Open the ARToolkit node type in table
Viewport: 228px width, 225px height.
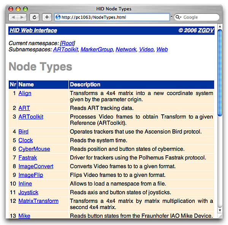[31, 117]
